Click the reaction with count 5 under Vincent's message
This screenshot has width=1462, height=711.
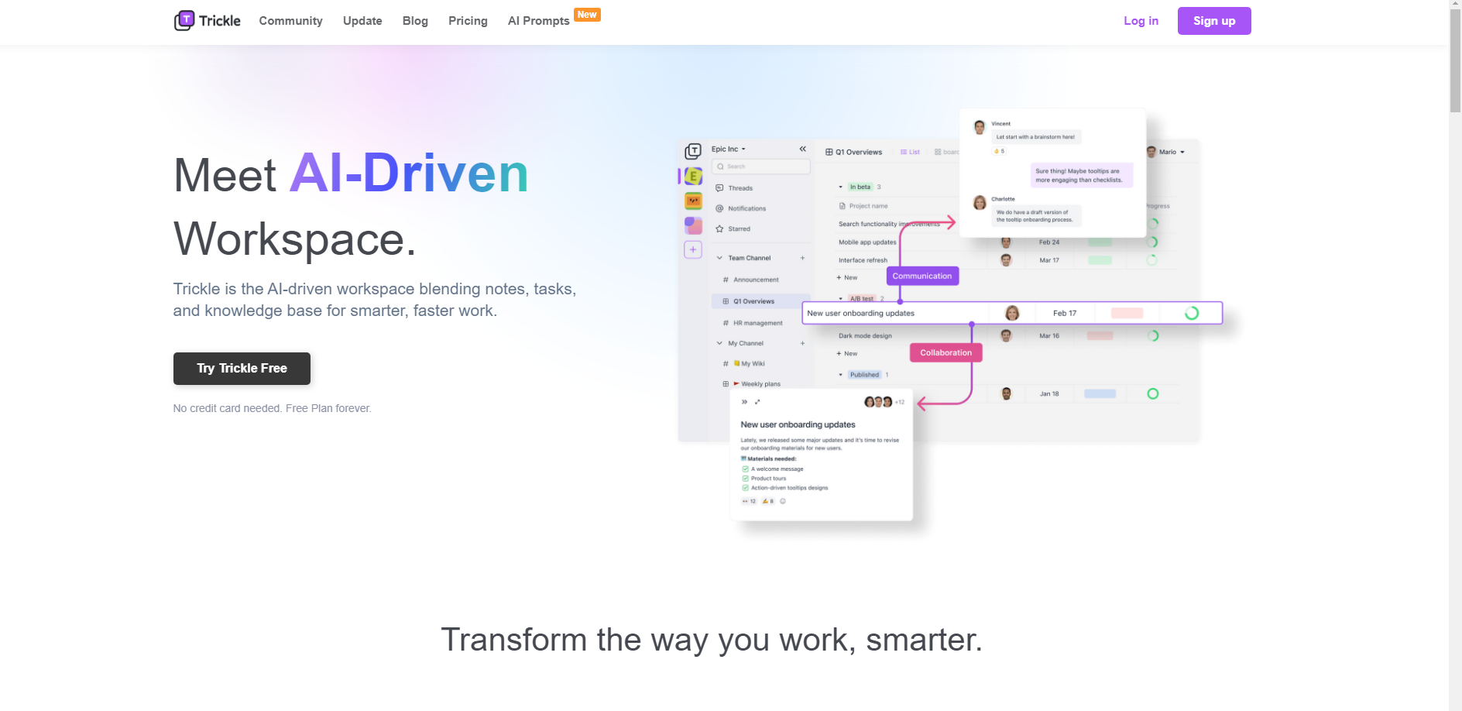[x=1000, y=151]
